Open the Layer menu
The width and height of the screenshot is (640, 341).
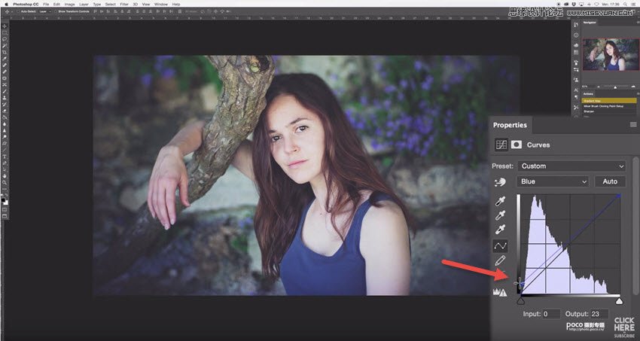84,4
